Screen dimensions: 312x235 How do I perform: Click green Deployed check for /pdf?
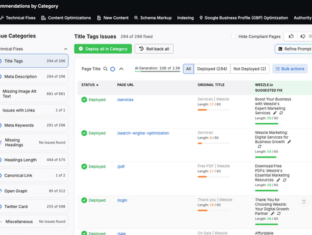pos(84,167)
